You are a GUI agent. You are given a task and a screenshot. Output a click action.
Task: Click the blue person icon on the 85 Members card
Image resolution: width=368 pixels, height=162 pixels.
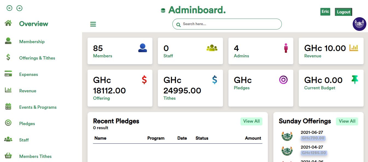click(142, 47)
